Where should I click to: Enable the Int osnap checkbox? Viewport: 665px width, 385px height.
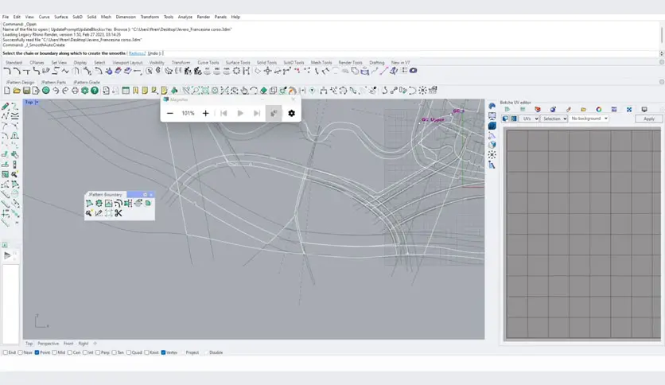(x=85, y=352)
